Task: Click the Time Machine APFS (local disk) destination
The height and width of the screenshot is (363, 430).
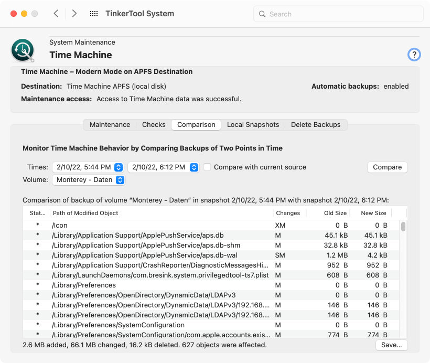Action: 116,86
